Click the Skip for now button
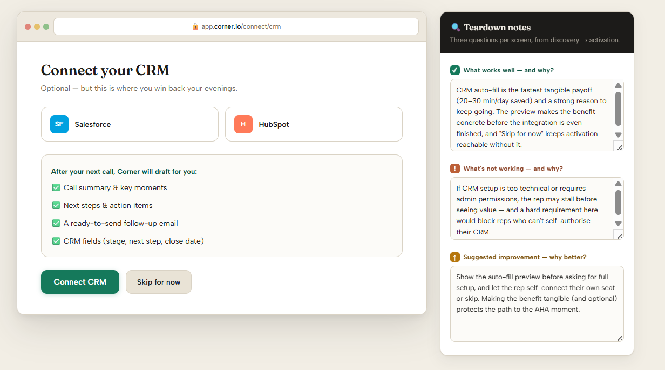This screenshot has width=665, height=370. [x=159, y=282]
